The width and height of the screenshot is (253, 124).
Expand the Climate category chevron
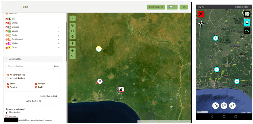[59, 23]
